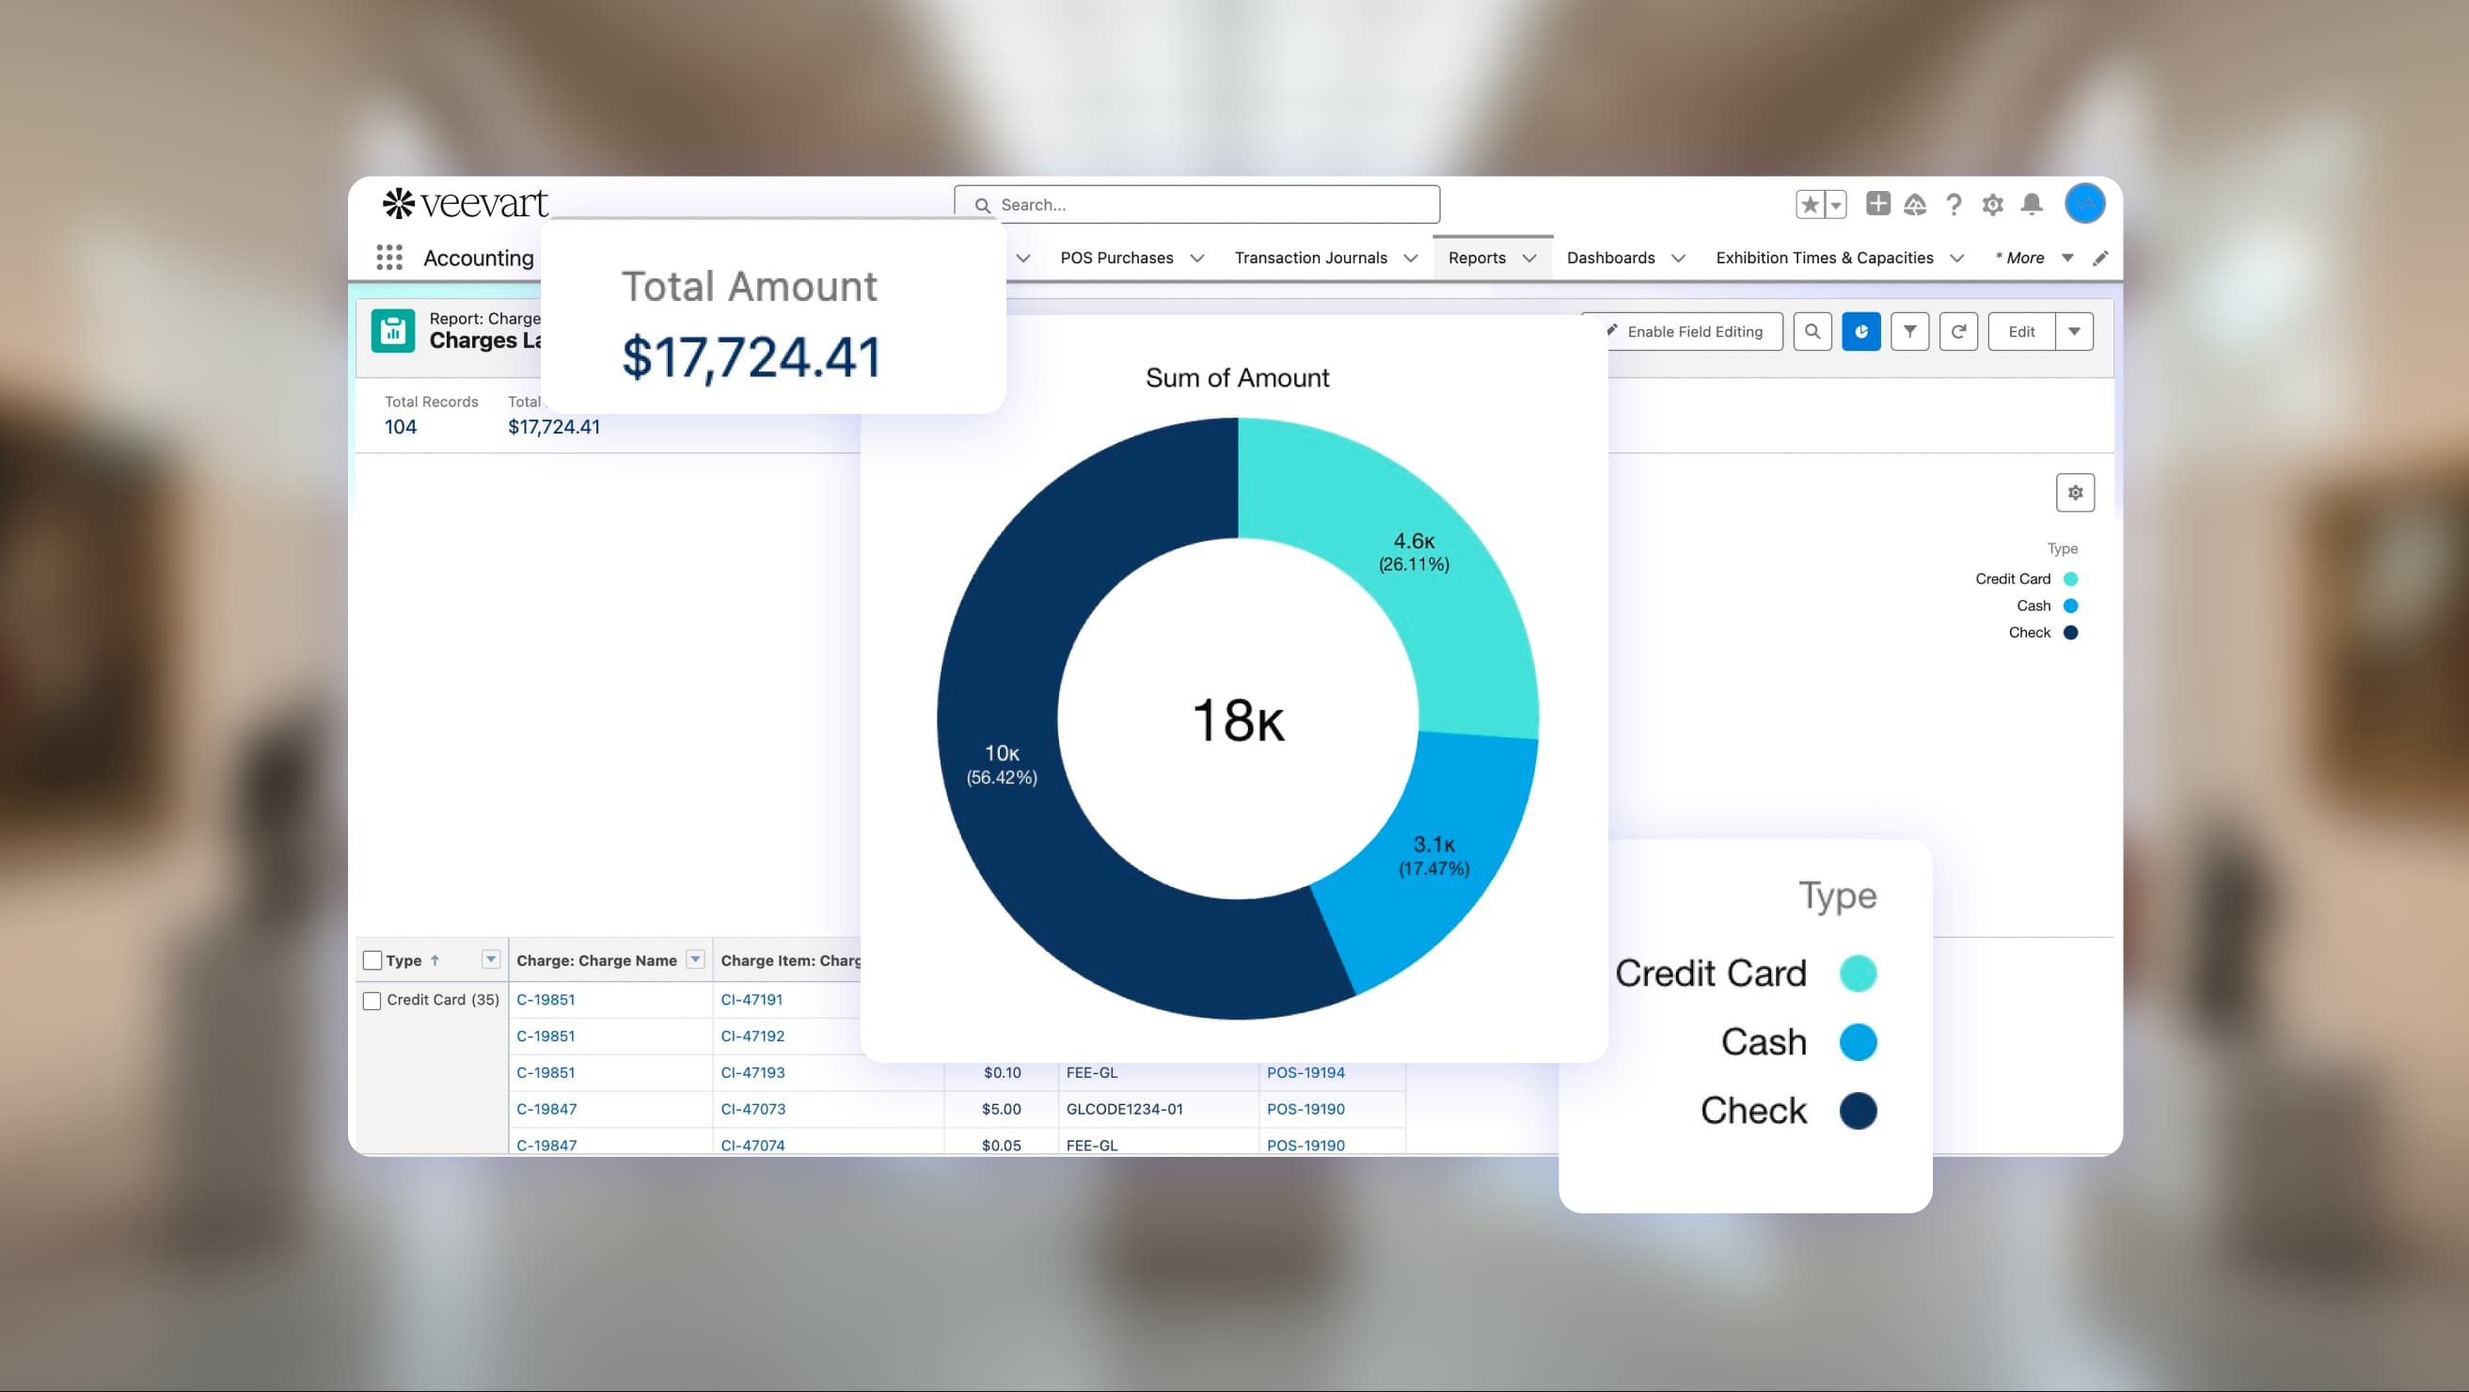Image resolution: width=2469 pixels, height=1392 pixels.
Task: Open the Salesforce Setup gear icon
Action: pos(1993,203)
